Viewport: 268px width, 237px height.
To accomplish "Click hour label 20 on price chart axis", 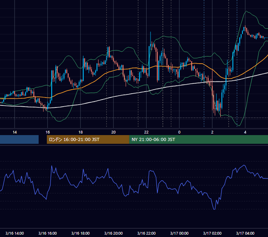I will point(114,132).
